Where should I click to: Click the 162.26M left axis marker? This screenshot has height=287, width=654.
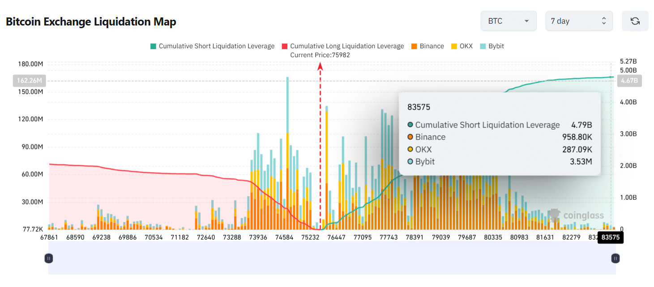(30, 81)
